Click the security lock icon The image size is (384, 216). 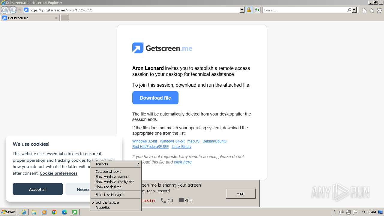pyautogui.click(x=249, y=10)
